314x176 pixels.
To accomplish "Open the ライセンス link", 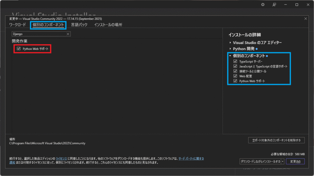I will click(61, 159).
